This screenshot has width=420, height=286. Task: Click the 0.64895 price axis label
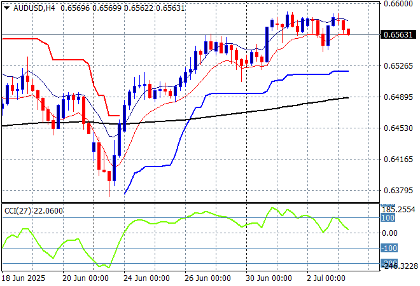click(398, 97)
